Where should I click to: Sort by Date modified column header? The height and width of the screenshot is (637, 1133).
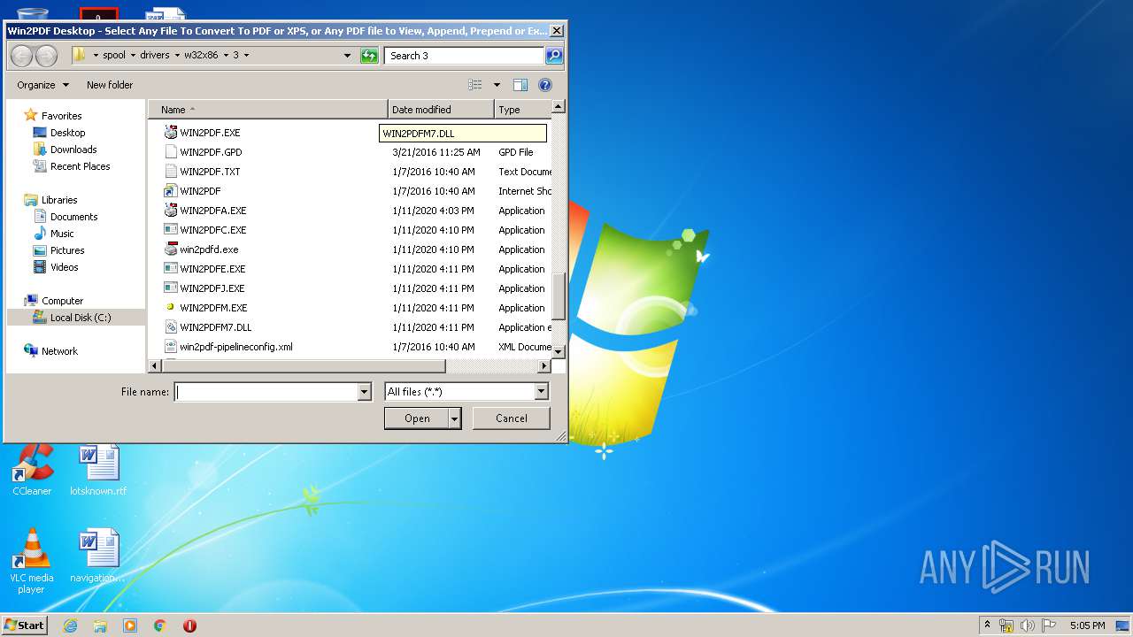click(441, 110)
